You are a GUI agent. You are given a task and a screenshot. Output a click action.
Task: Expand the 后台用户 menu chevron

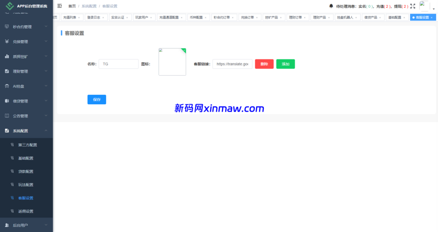pos(46,225)
